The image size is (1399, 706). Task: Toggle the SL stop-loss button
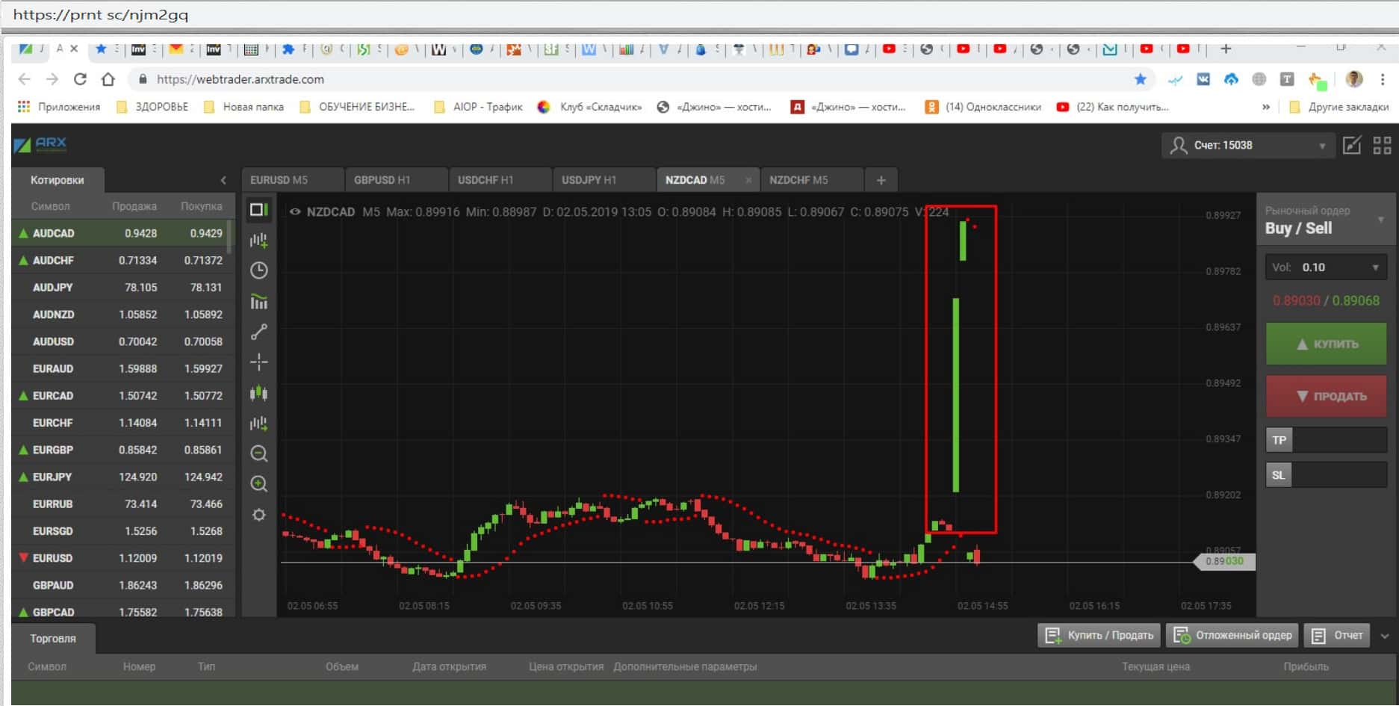[x=1279, y=475]
